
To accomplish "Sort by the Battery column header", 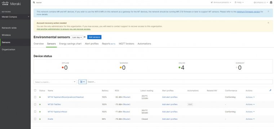I will 105,91.
